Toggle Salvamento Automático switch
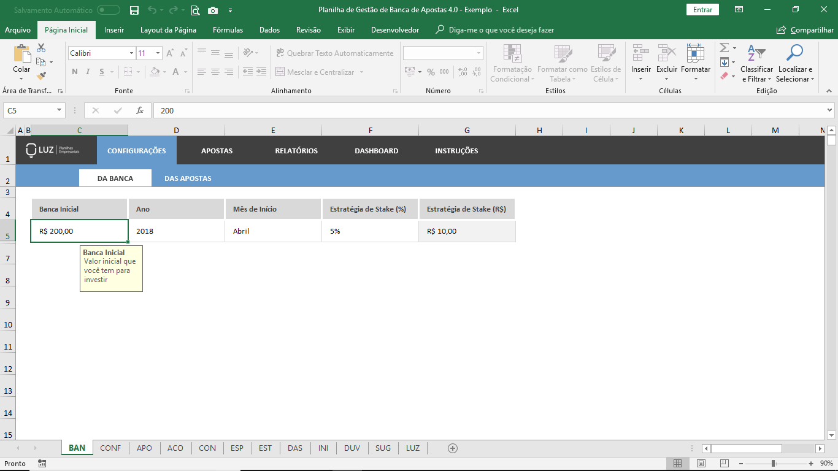838x471 pixels. 109,10
